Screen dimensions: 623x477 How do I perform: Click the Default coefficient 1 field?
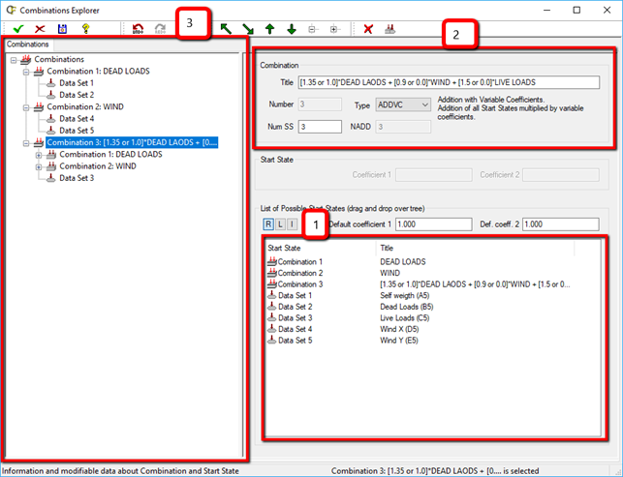point(433,224)
